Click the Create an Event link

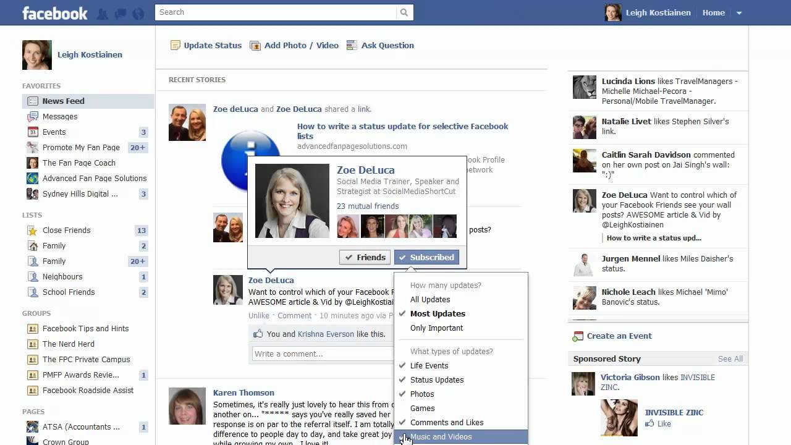[619, 336]
